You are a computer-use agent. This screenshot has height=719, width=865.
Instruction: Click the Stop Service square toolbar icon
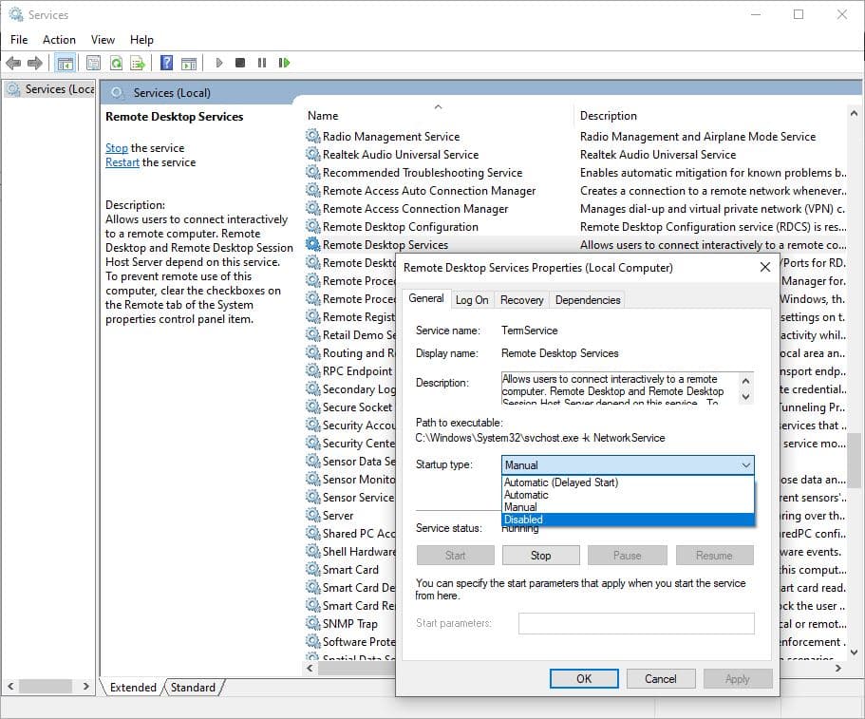pyautogui.click(x=240, y=63)
